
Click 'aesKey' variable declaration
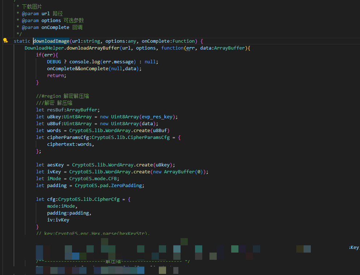[55, 165]
